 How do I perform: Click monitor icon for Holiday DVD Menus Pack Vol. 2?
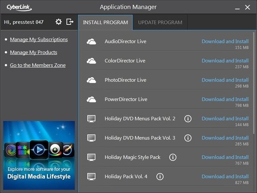pyautogui.click(x=91, y=118)
